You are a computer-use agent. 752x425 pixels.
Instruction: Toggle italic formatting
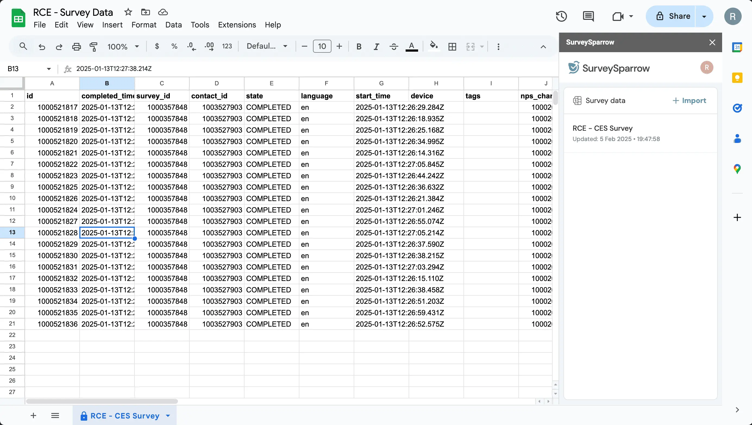point(376,46)
